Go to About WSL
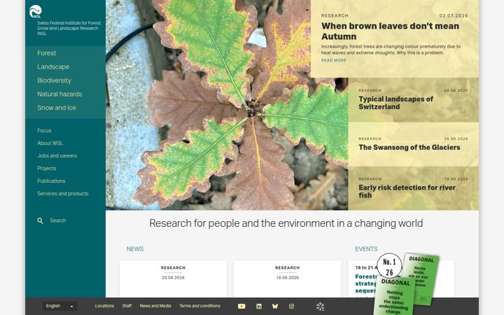The image size is (504, 315). coord(50,143)
